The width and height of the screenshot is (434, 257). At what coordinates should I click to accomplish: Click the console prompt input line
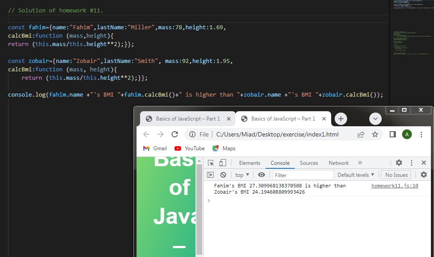(317, 201)
